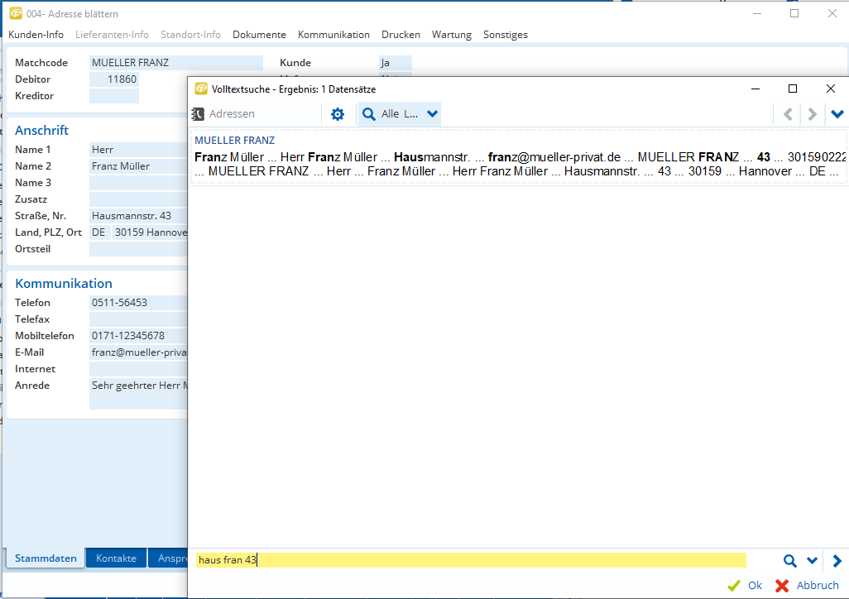Click the green checkmark Ok icon
849x599 pixels.
[x=733, y=586]
